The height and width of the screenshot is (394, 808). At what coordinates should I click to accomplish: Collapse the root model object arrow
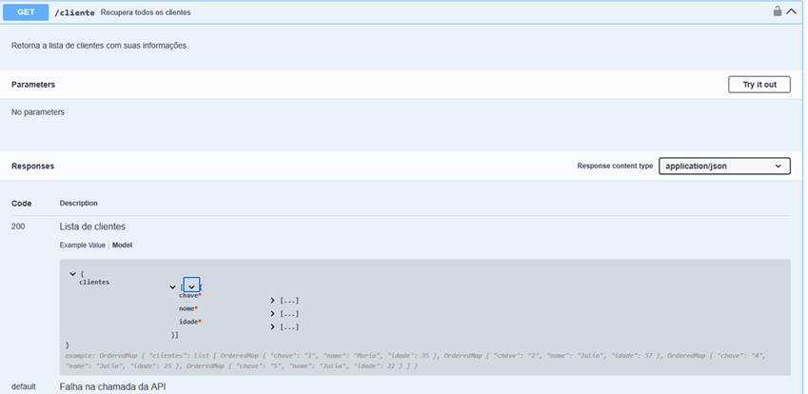tap(72, 273)
